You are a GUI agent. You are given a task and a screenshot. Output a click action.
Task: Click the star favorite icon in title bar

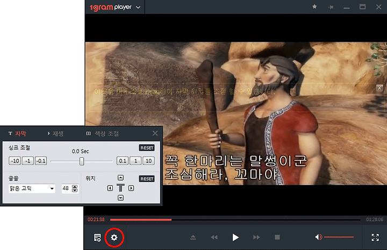[314, 6]
